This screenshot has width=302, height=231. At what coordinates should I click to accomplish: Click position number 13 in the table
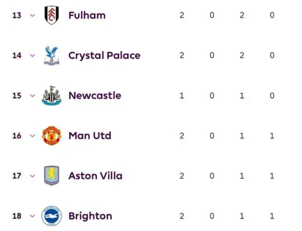pyautogui.click(x=17, y=16)
